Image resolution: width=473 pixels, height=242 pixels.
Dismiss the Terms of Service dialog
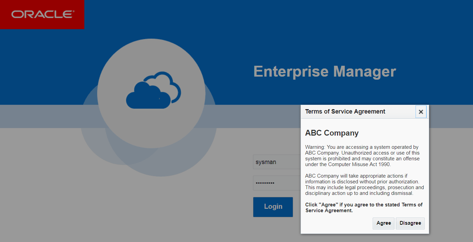pos(421,112)
